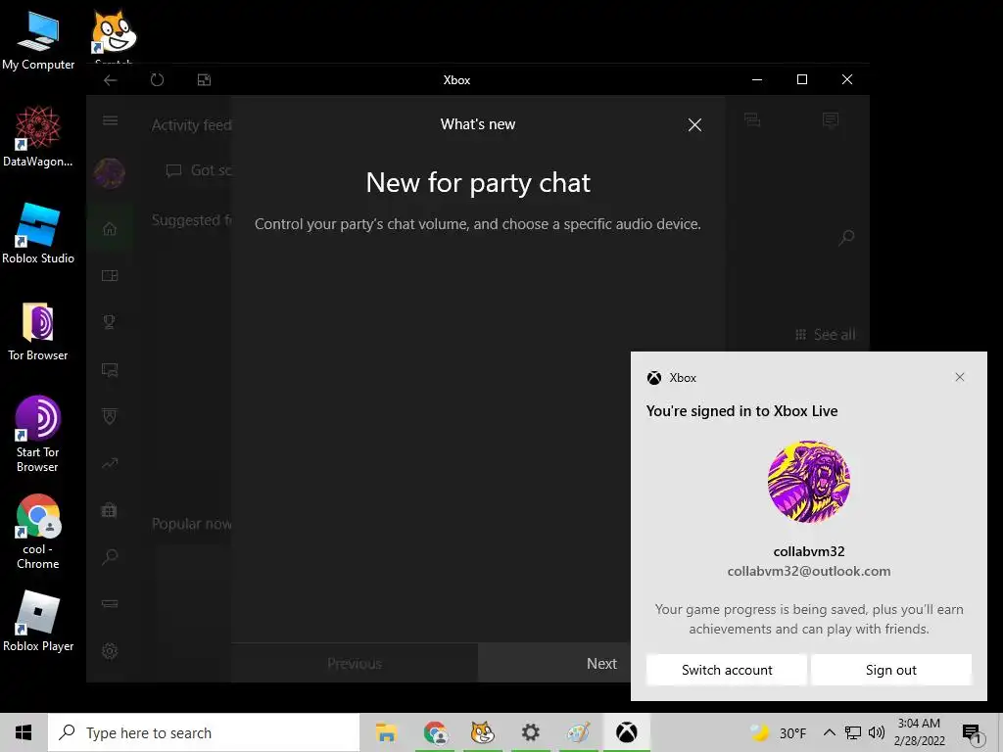The image size is (1003, 752).
Task: Open the Search magnifier in Xbox sidebar
Action: (x=110, y=556)
